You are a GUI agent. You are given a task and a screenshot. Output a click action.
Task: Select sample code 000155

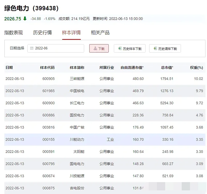pyautogui.click(x=49, y=140)
